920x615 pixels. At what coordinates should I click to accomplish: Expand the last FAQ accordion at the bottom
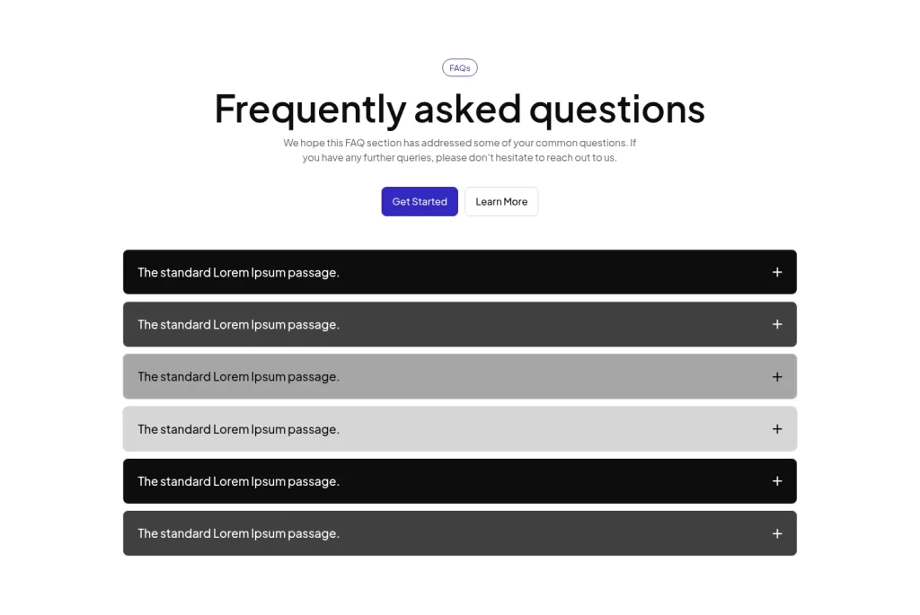[460, 533]
